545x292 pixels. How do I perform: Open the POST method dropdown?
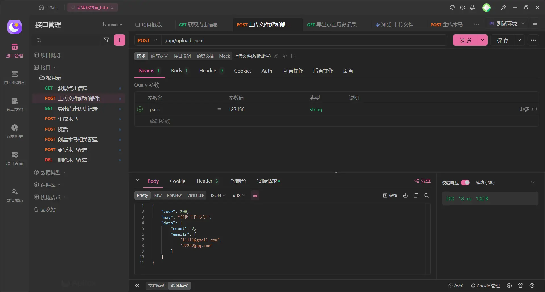click(147, 40)
